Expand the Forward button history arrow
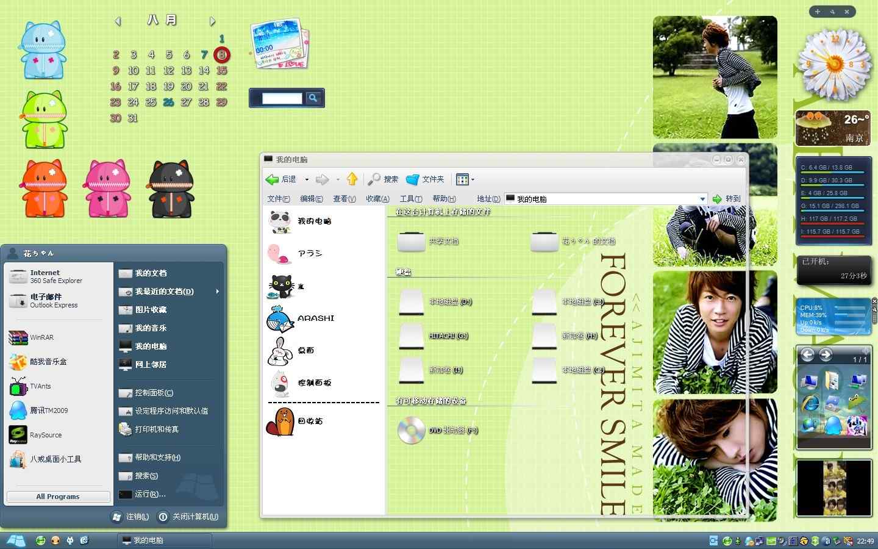The width and height of the screenshot is (878, 549). (338, 180)
